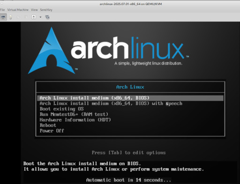Select Hardware Information (HDT) entry

(x=75, y=120)
